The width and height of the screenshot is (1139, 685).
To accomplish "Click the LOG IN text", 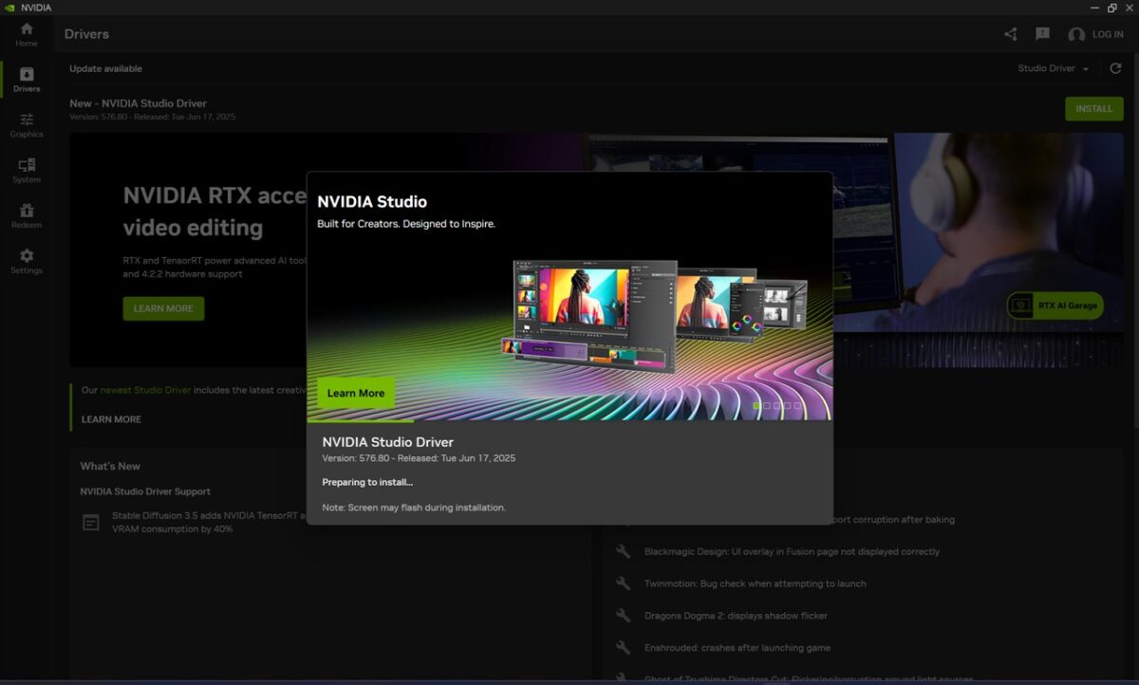I will (1108, 34).
